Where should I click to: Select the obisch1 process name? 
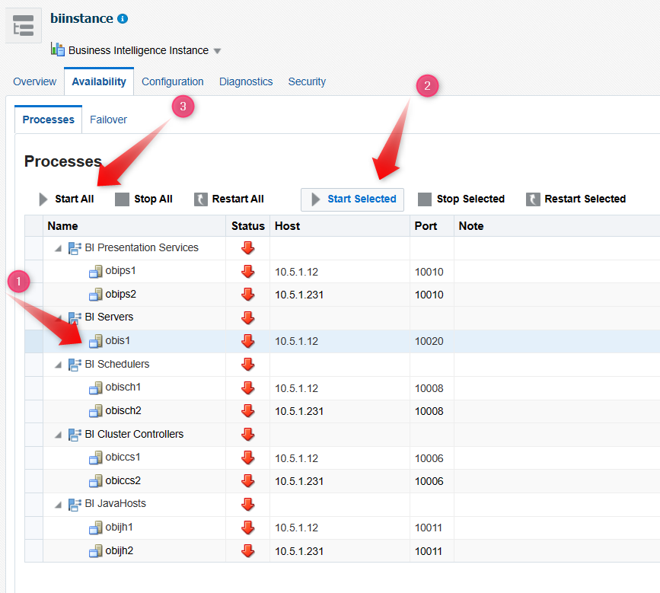(123, 387)
